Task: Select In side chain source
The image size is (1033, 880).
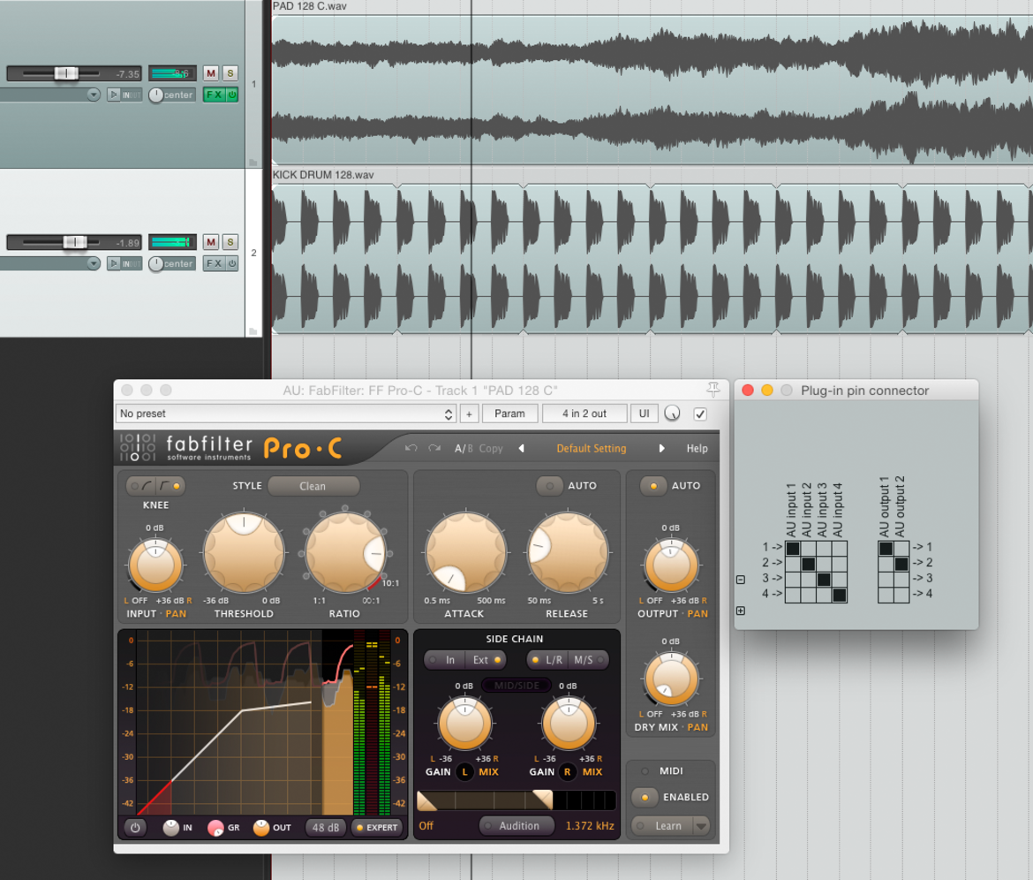Action: click(x=444, y=660)
